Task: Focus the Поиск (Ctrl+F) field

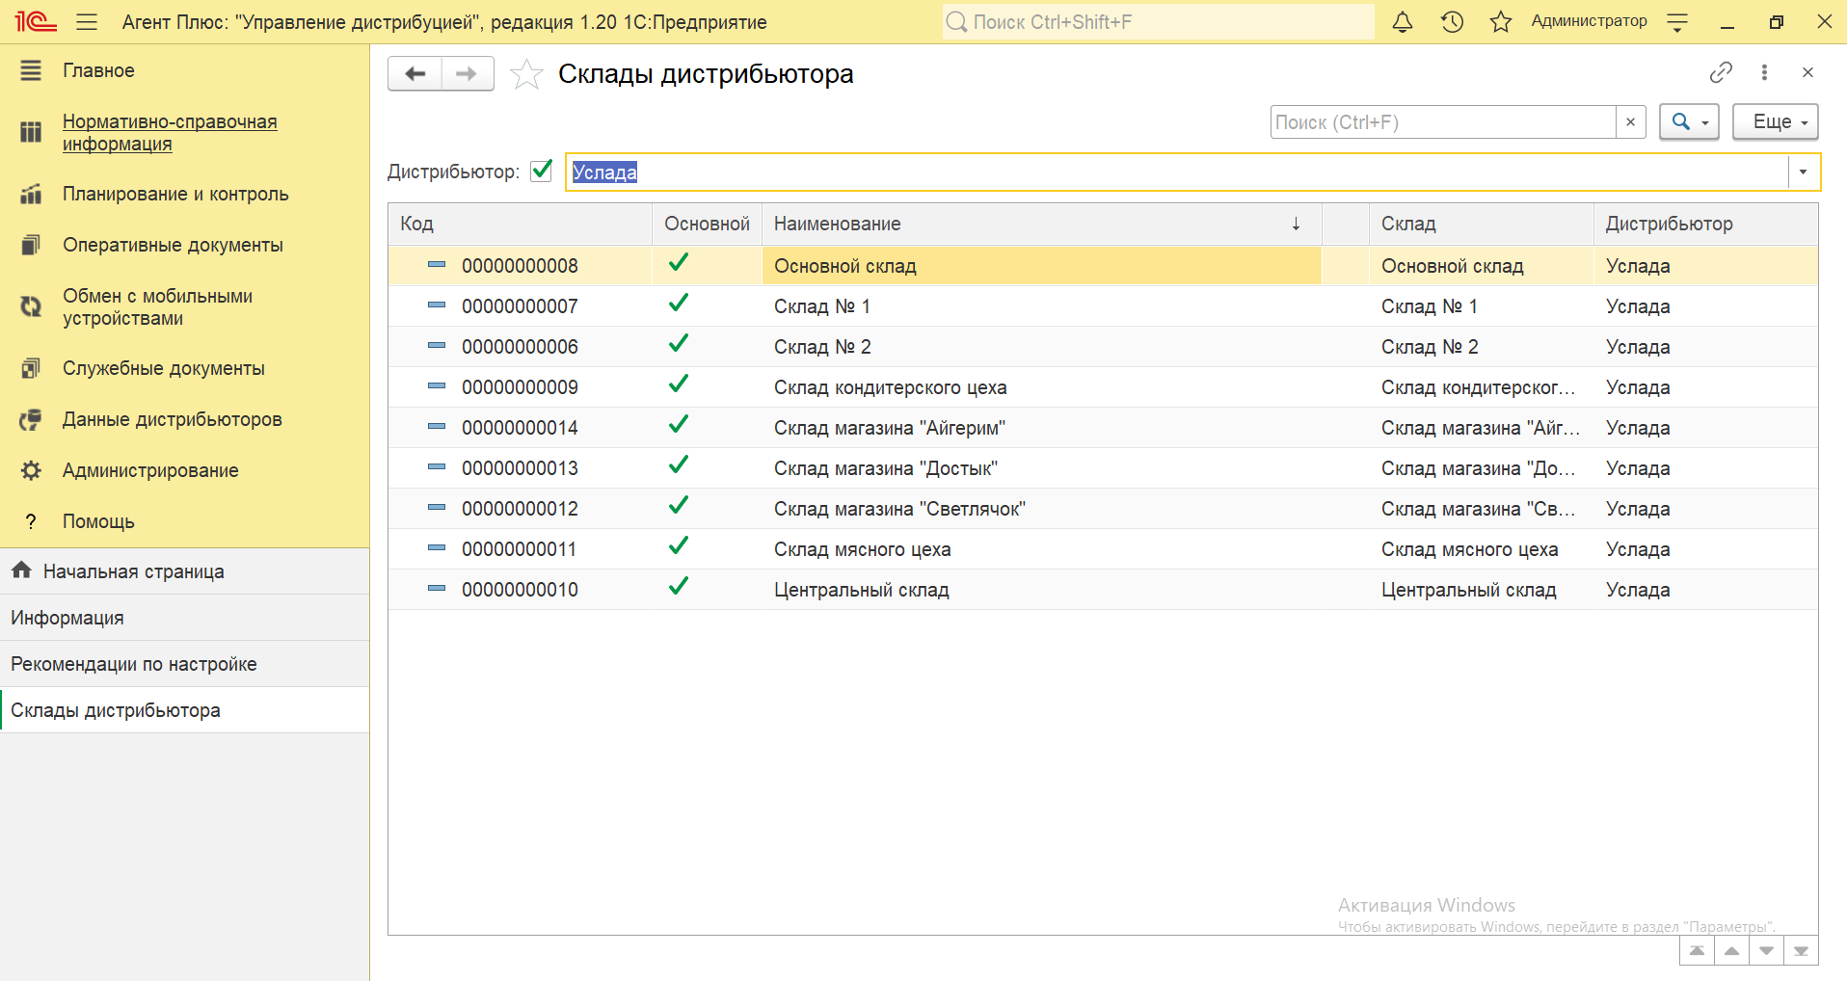Action: point(1443,121)
